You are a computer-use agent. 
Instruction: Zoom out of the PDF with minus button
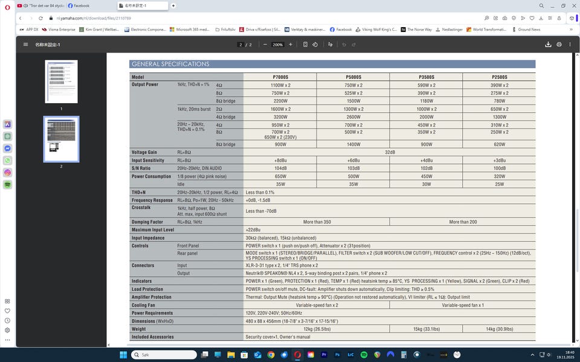click(265, 44)
